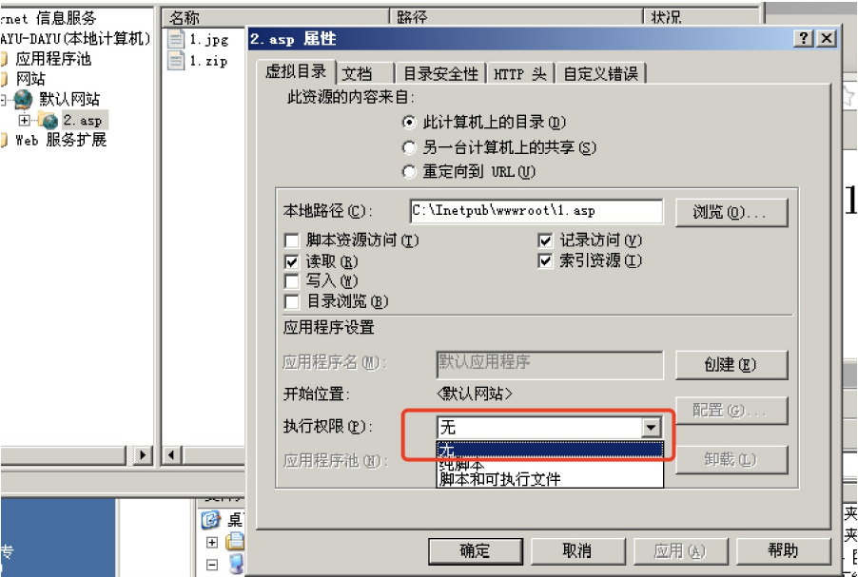Select the 默认网站 tree label
The image size is (858, 577).
[x=69, y=100]
